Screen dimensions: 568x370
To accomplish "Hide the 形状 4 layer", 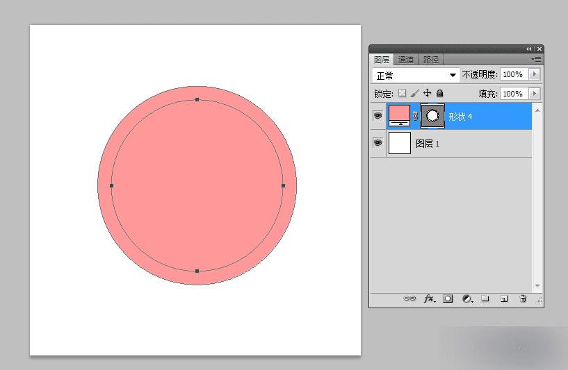I will [x=378, y=116].
